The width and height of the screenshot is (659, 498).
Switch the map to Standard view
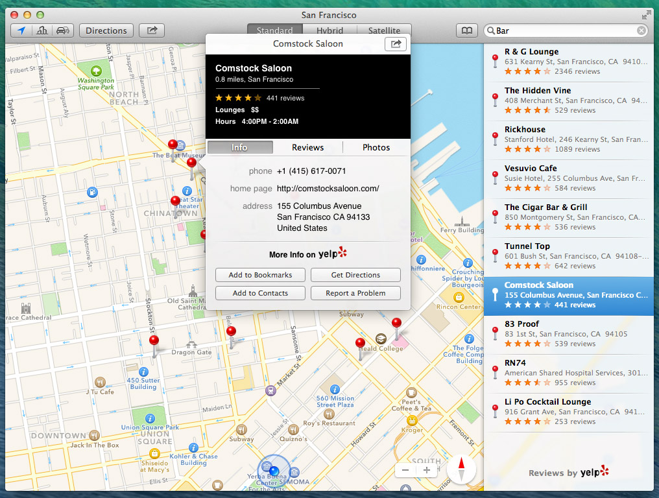(275, 30)
